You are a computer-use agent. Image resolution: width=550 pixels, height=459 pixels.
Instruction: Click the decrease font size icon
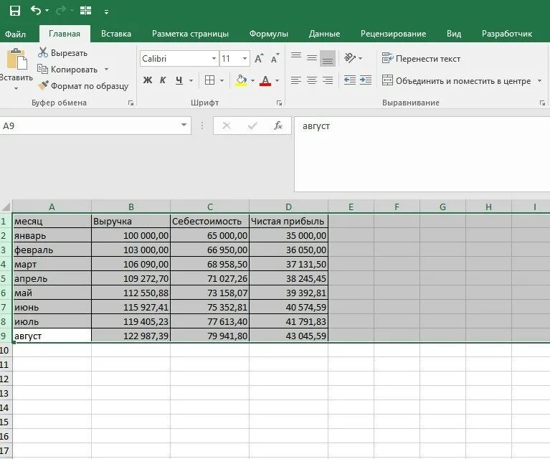pyautogui.click(x=275, y=58)
